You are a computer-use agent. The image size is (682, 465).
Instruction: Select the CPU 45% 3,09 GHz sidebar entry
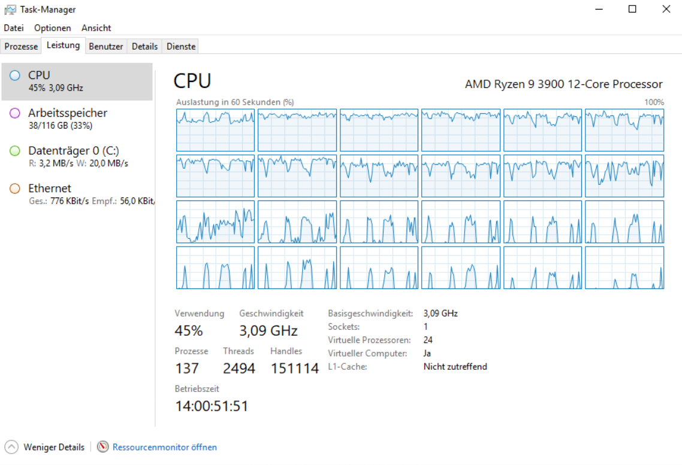77,81
